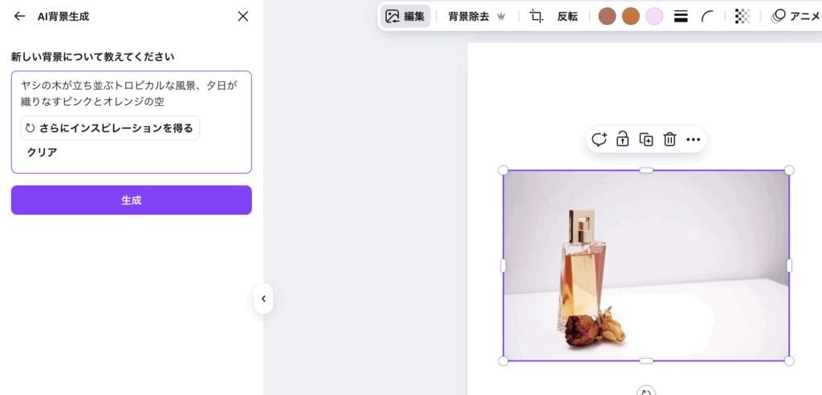Click the duplicate icon above image
Image resolution: width=822 pixels, height=395 pixels.
tap(646, 139)
